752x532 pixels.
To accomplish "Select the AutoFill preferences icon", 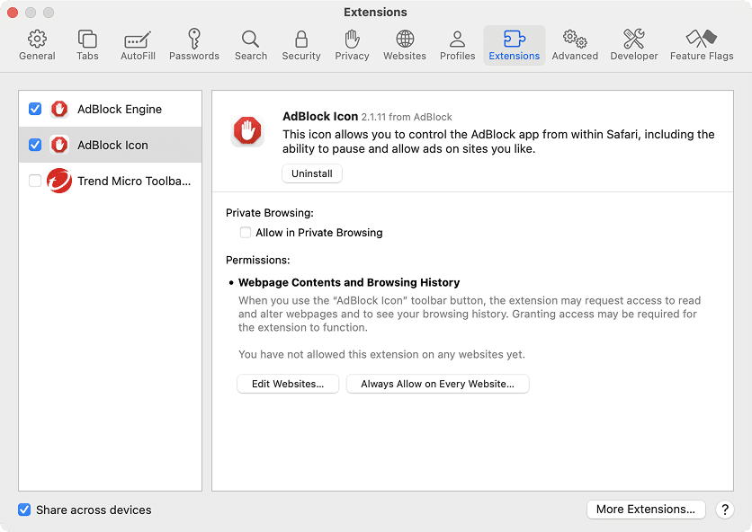I will tap(137, 43).
